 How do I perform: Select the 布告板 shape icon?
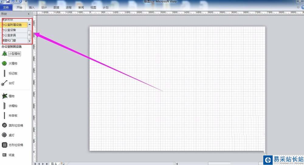point(5,115)
